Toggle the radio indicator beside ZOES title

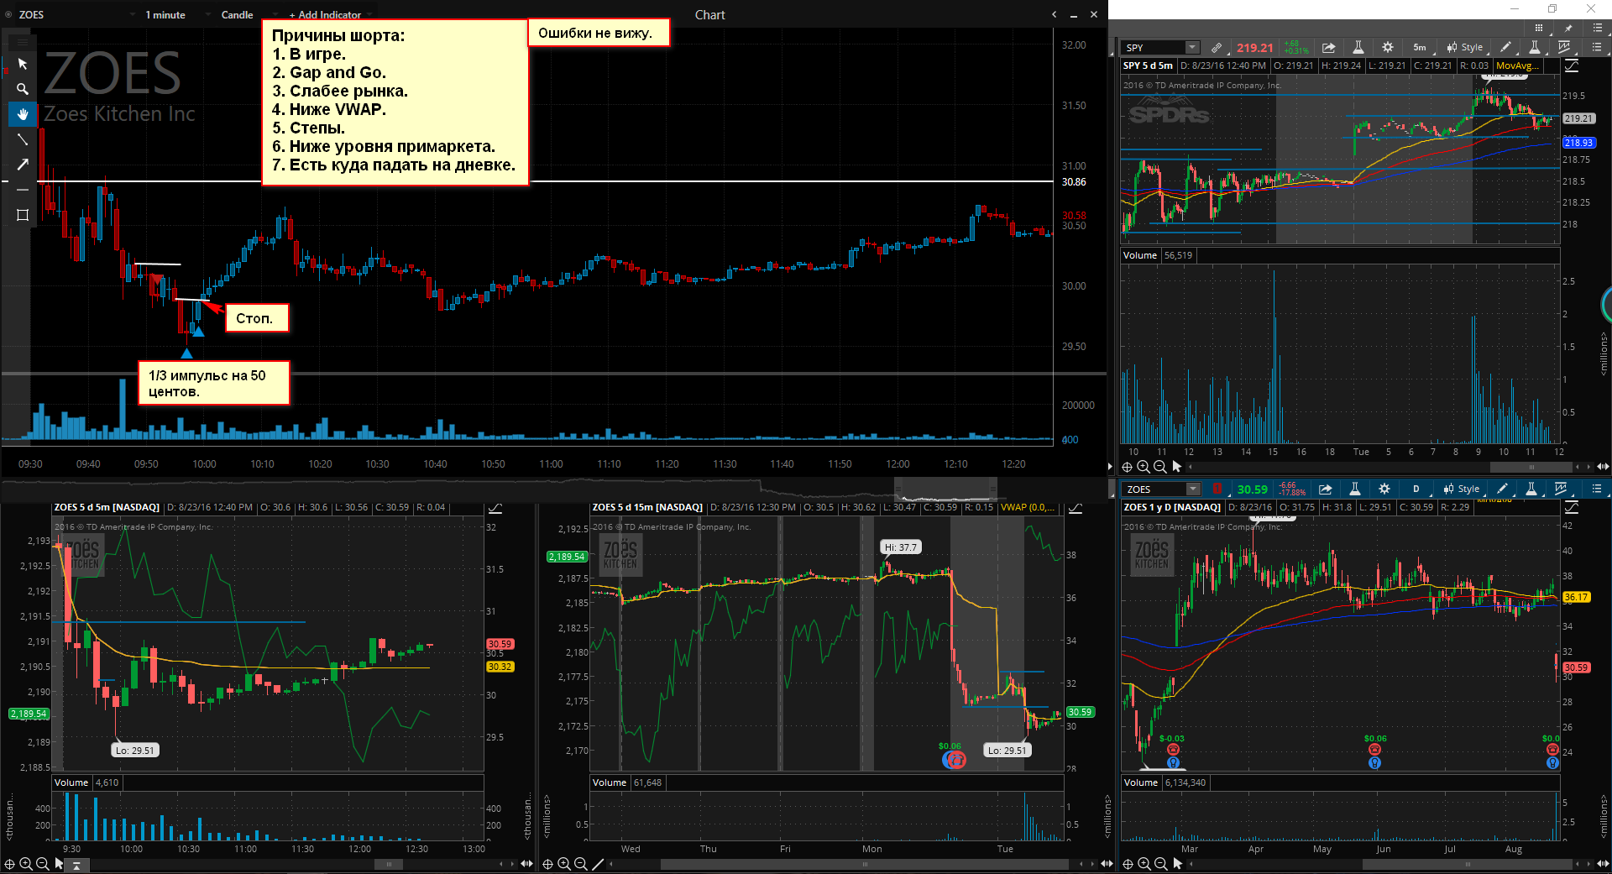click(9, 14)
